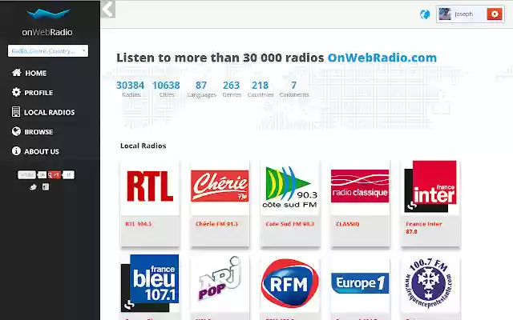The height and width of the screenshot is (320, 513).
Task: Click the Local Radios radio-device icon
Action: pos(16,112)
